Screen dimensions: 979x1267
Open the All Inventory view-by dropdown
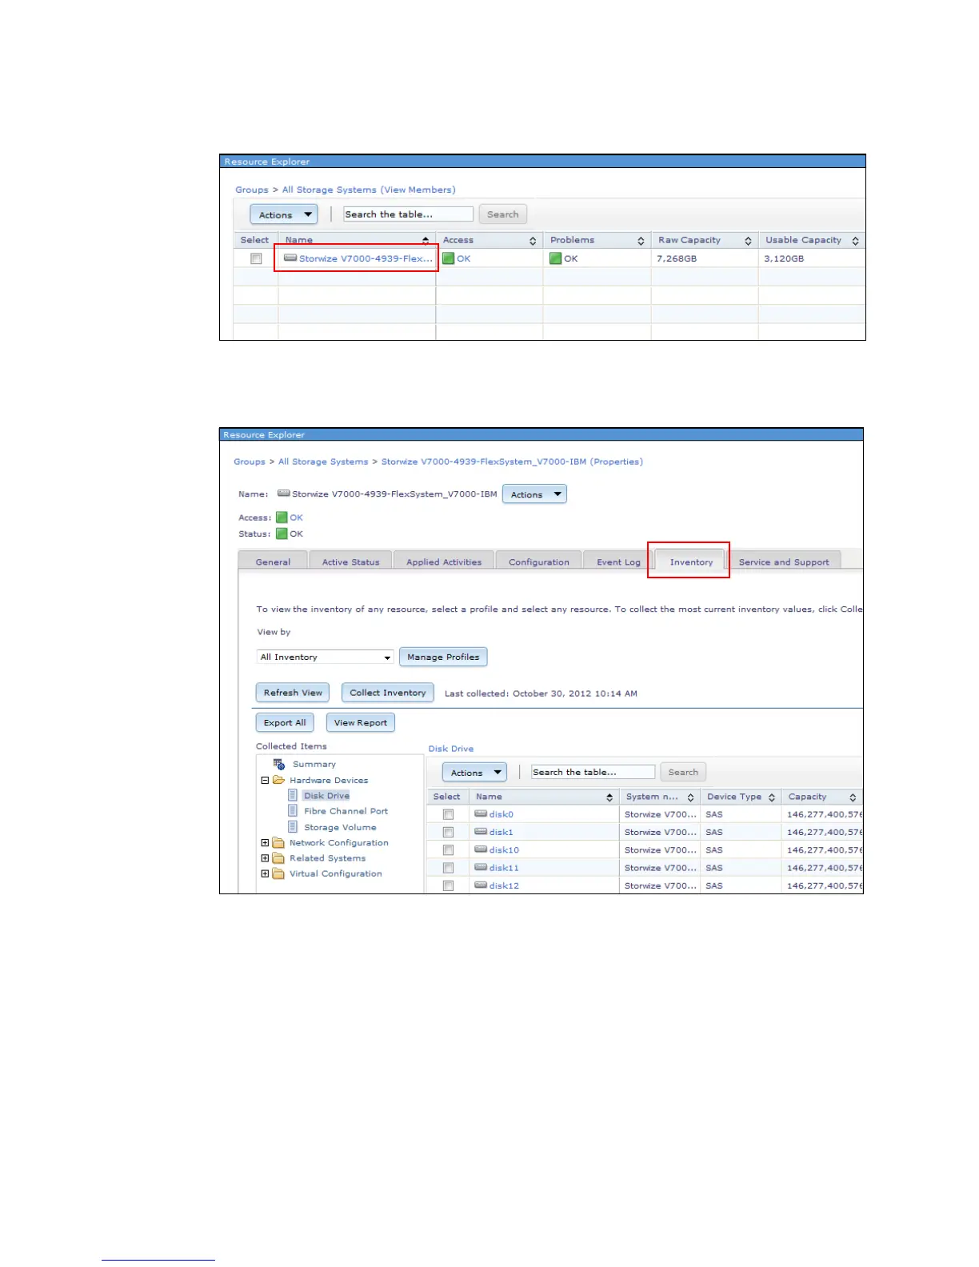[326, 657]
